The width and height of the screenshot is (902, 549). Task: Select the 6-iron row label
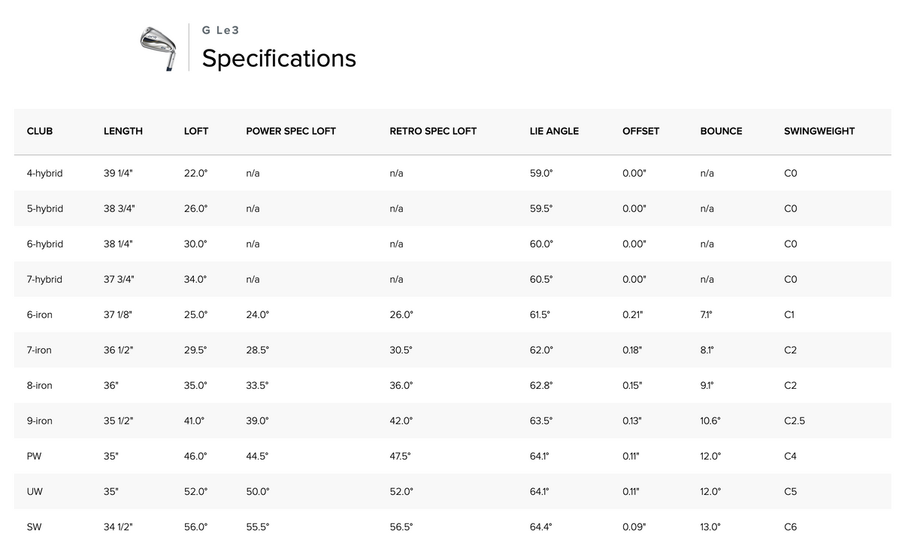coord(40,314)
